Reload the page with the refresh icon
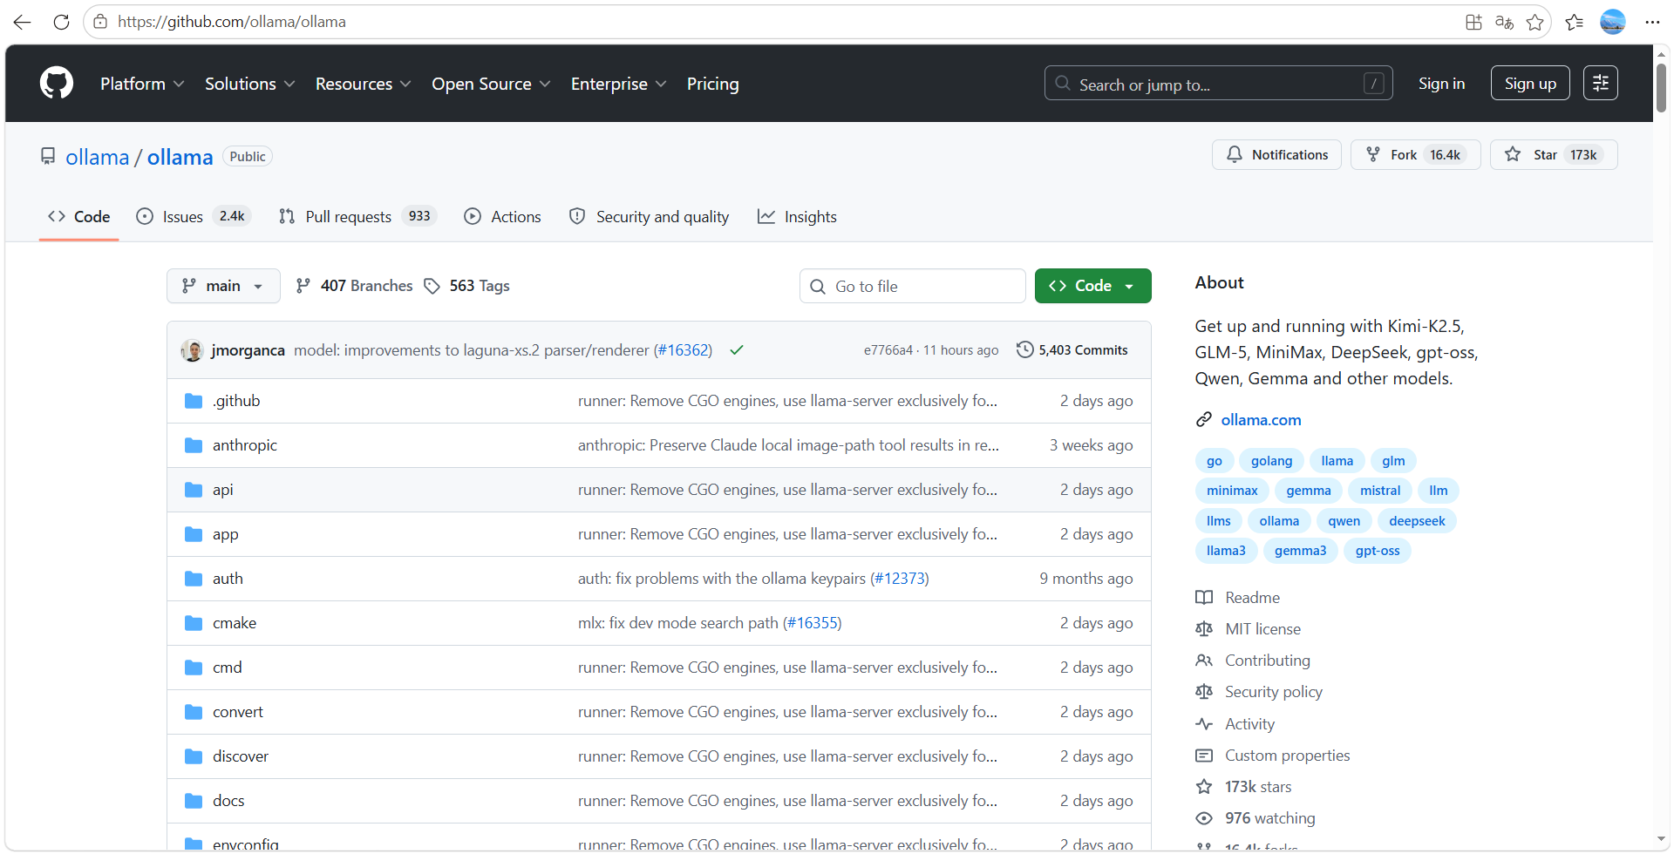Screen dimensions: 1674x854 (61, 22)
